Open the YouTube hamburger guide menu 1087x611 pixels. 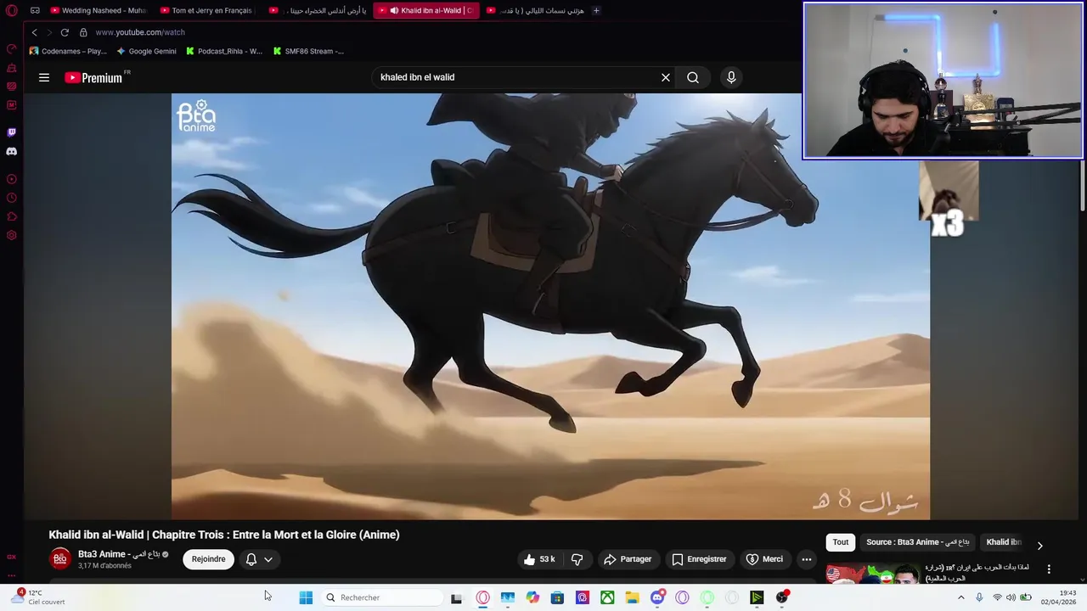(x=44, y=77)
